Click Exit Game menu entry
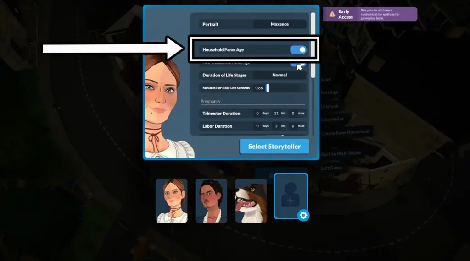The image size is (470, 261). pyautogui.click(x=331, y=168)
